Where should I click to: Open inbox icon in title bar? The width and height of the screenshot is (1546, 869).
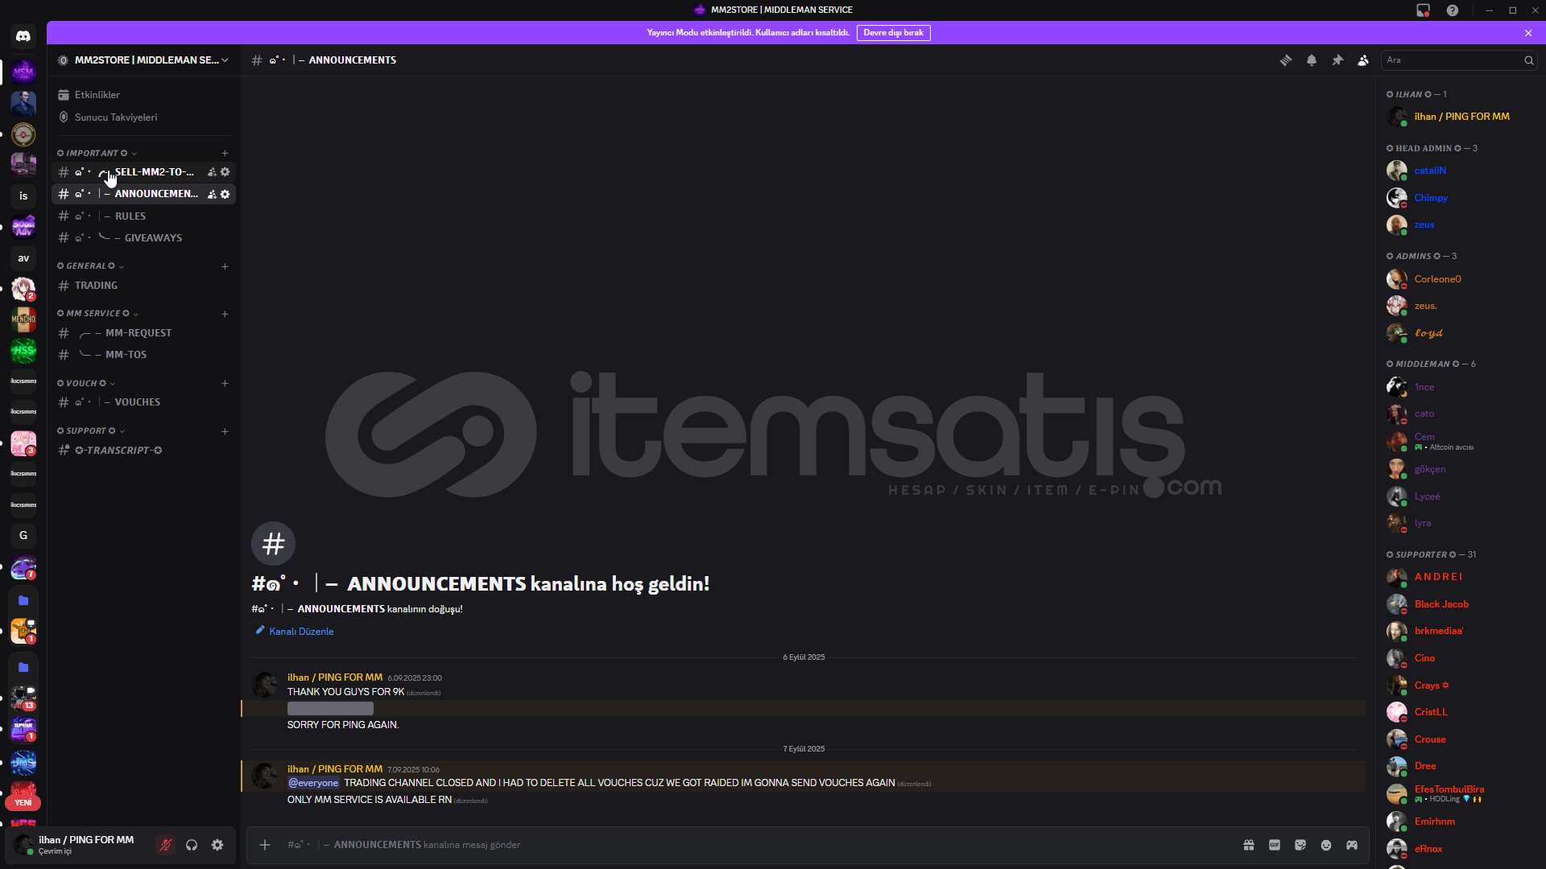tap(1423, 10)
